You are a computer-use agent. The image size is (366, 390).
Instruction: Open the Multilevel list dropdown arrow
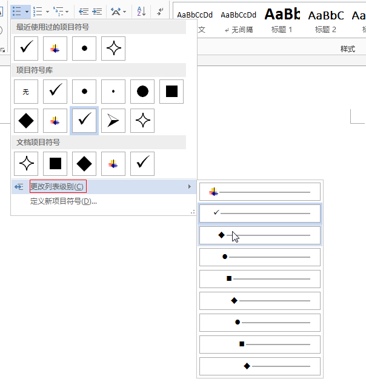pos(67,12)
